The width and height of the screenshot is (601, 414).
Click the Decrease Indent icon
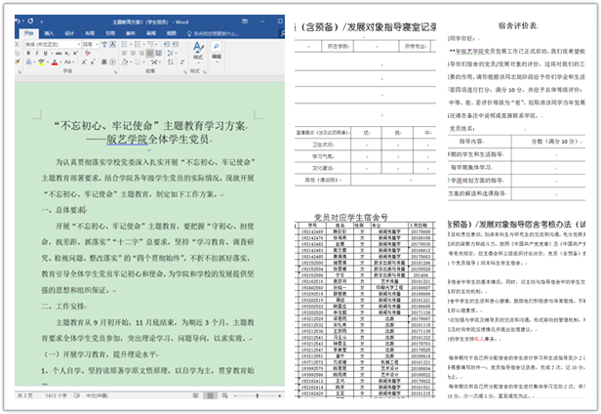click(x=166, y=44)
